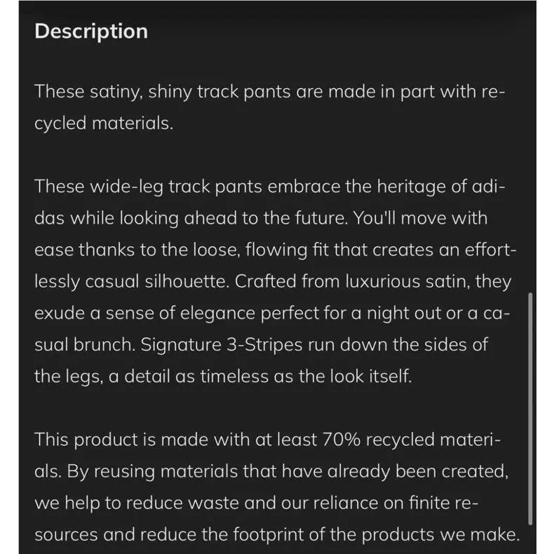Click the word "heritage" in second paragraph
Image resolution: width=554 pixels, height=554 pixels.
coord(411,187)
